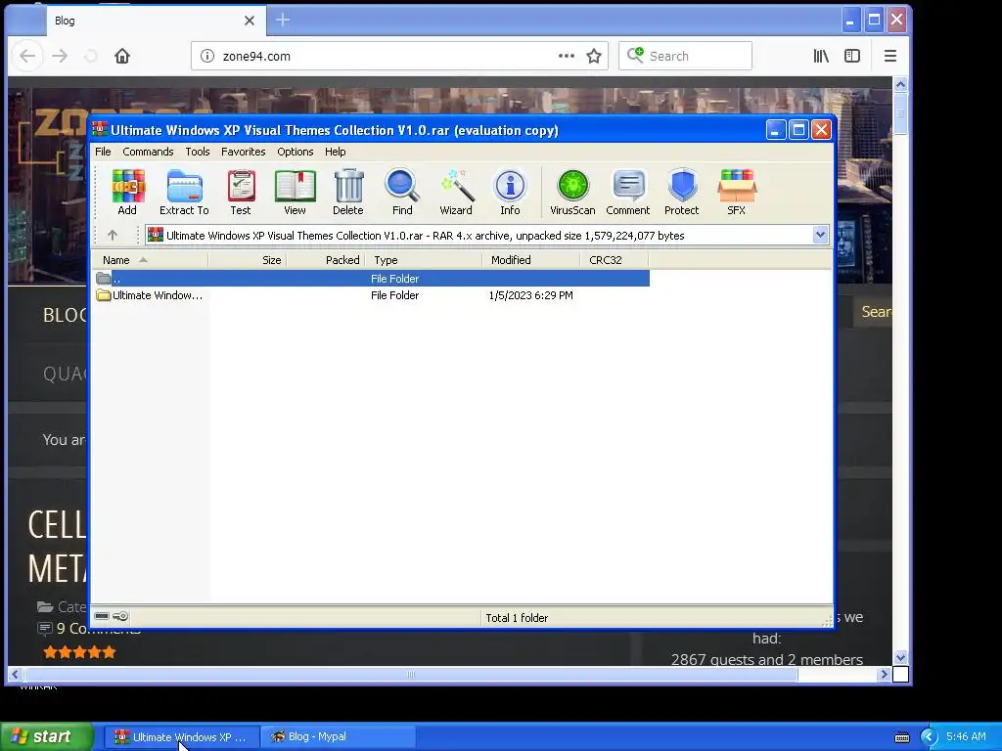
Task: Open WinRAR File menu
Action: (103, 152)
